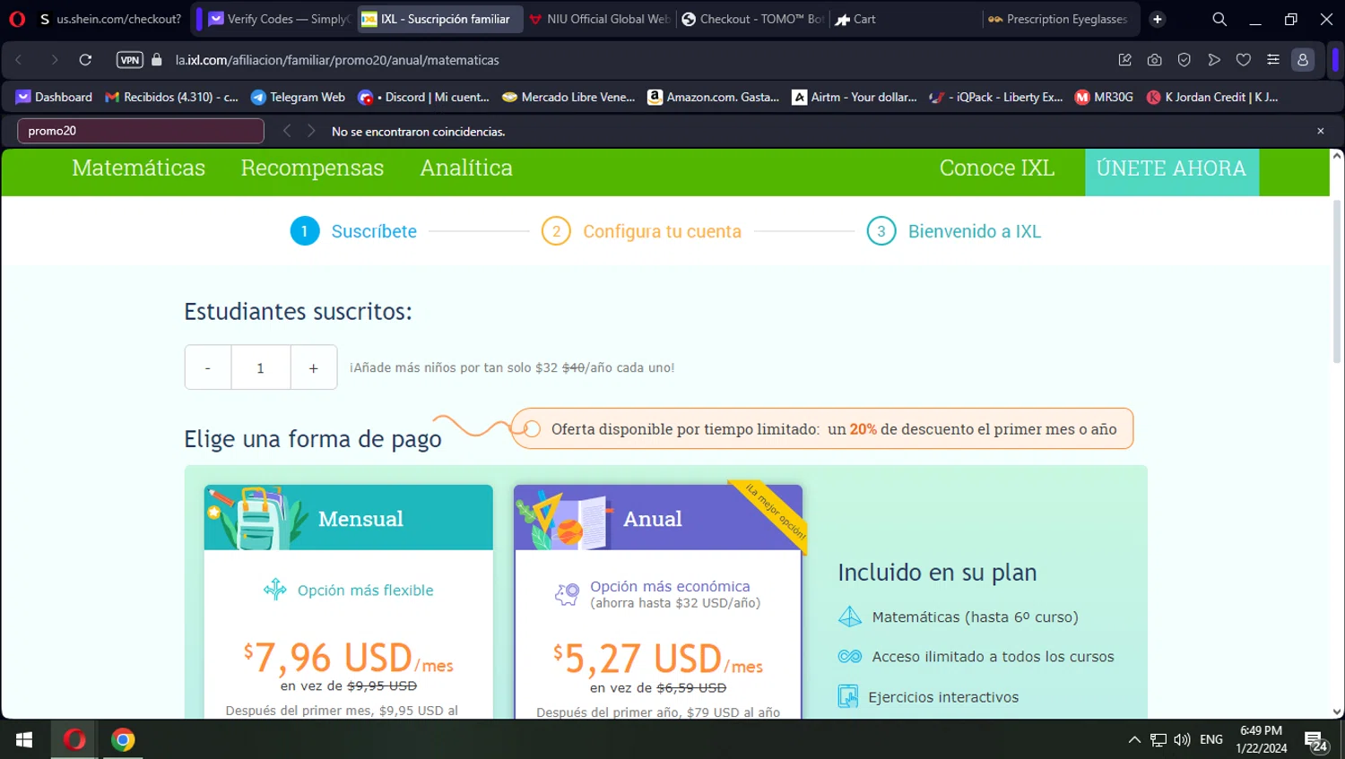Click the Opera icon in the taskbar
1345x759 pixels.
coord(74,739)
